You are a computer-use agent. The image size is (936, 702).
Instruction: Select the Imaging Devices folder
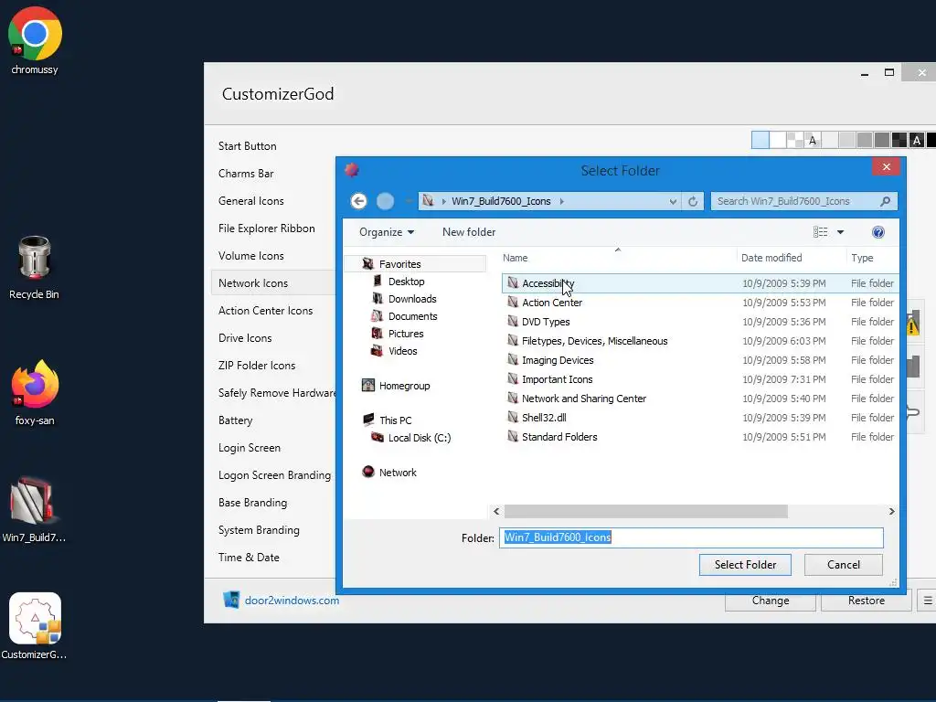[x=700, y=360]
